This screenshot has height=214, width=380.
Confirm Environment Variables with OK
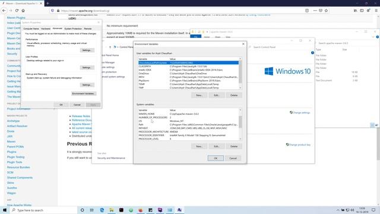click(x=216, y=158)
